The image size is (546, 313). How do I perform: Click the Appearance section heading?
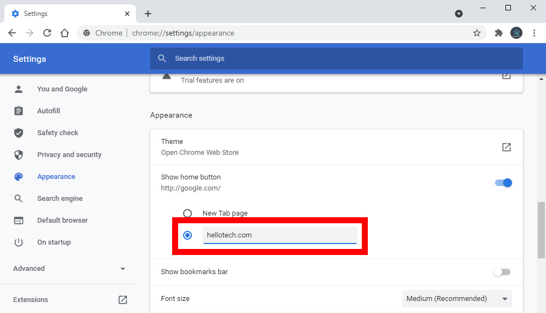171,115
